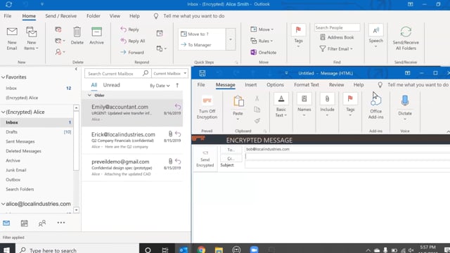450x253 pixels.
Task: Collapse the alice@localindustries.com account
Action: coord(3,204)
